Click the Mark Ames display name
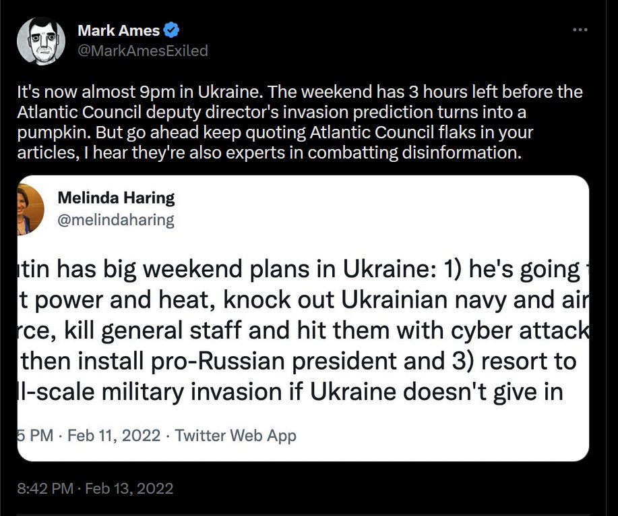 pos(119,30)
